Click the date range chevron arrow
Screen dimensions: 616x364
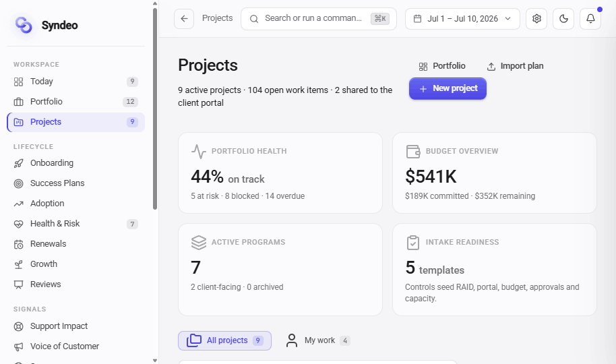(507, 18)
